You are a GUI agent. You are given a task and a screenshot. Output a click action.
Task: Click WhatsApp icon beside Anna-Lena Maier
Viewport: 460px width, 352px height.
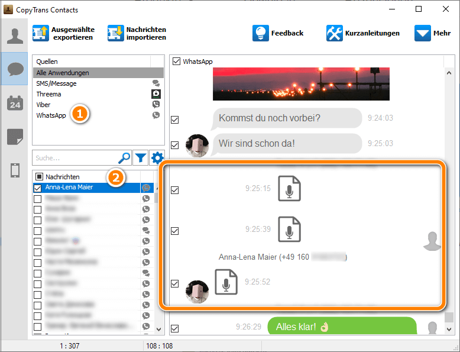[x=146, y=188]
